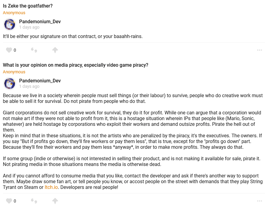Screen dimensions: 268x207
Task: Open Pandemonium_Dev avatar on the goatfather answer
Action: 10,24
